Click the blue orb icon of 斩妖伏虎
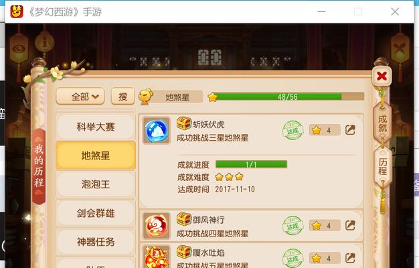419x268 pixels. click(157, 131)
